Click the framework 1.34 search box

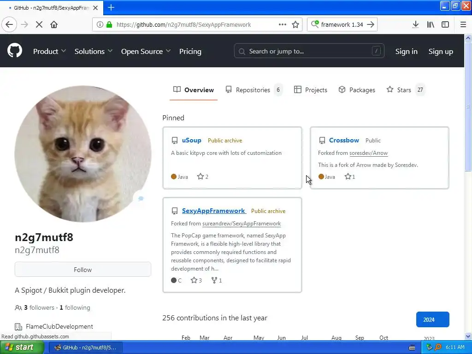point(342,24)
